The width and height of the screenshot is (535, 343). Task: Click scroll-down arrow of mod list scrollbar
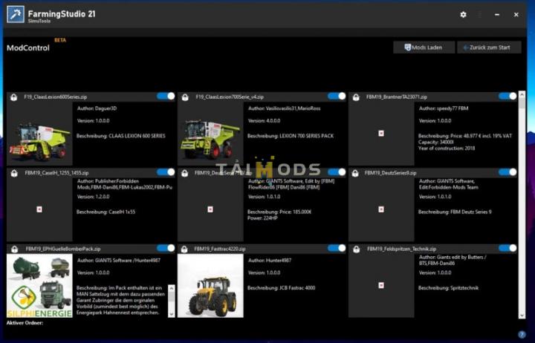[522, 316]
